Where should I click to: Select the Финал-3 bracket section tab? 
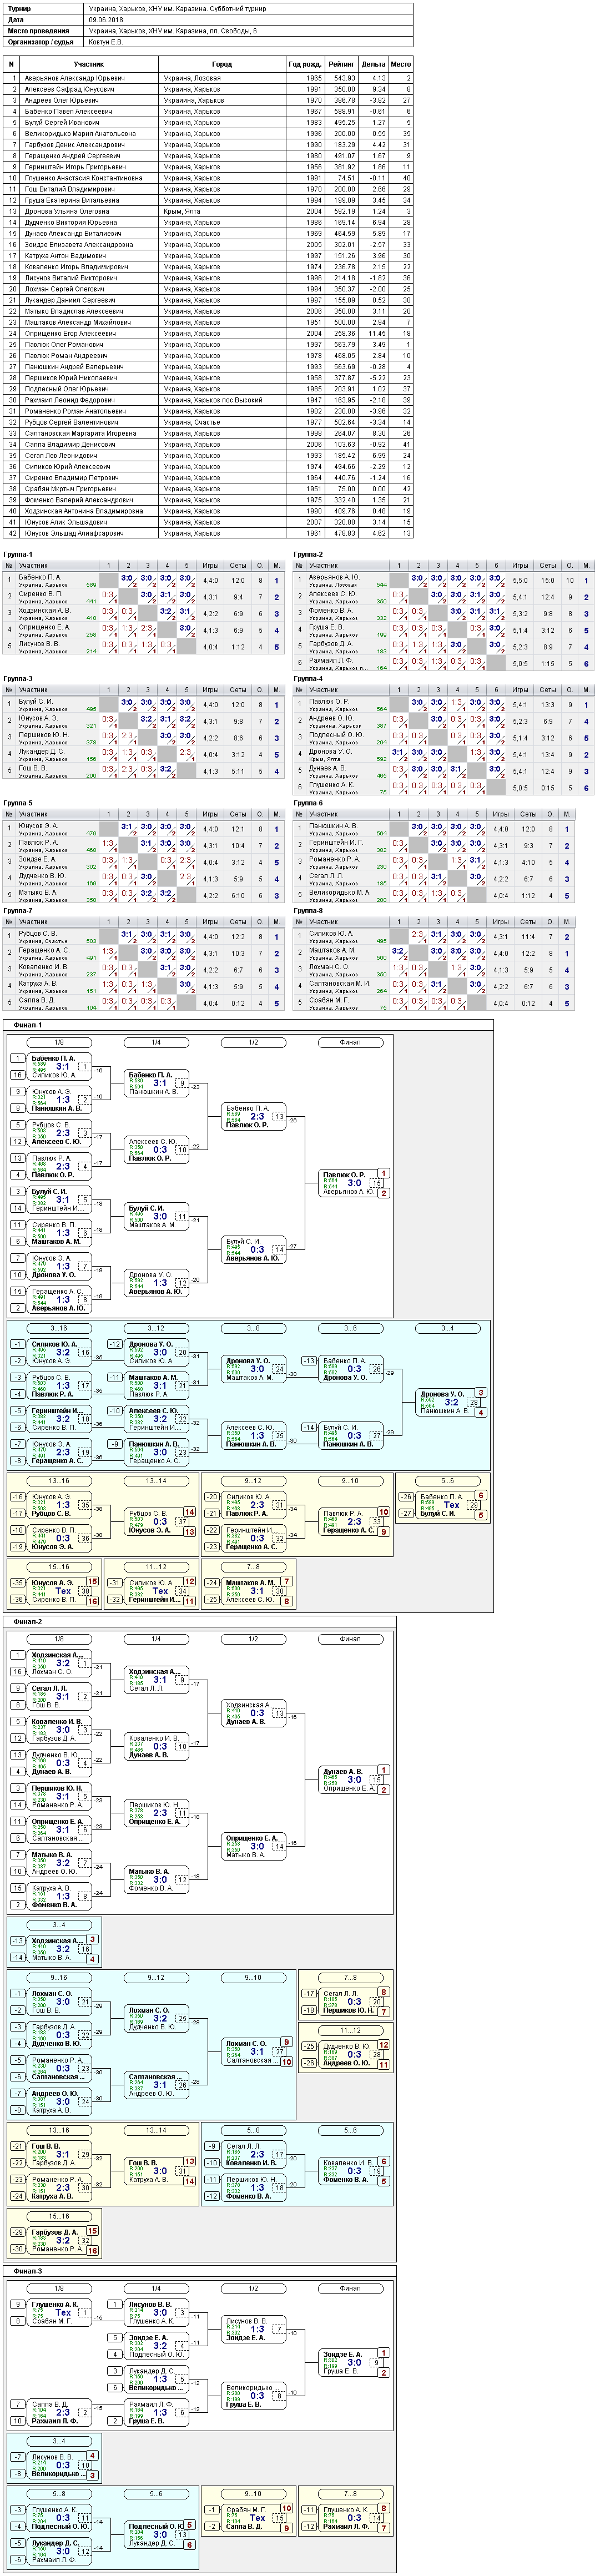click(x=28, y=2271)
